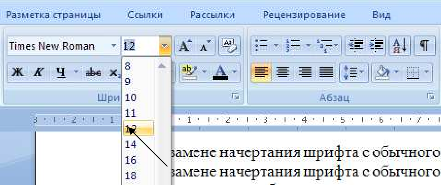
Task: Open the Рецензирование tab
Action: [304, 15]
